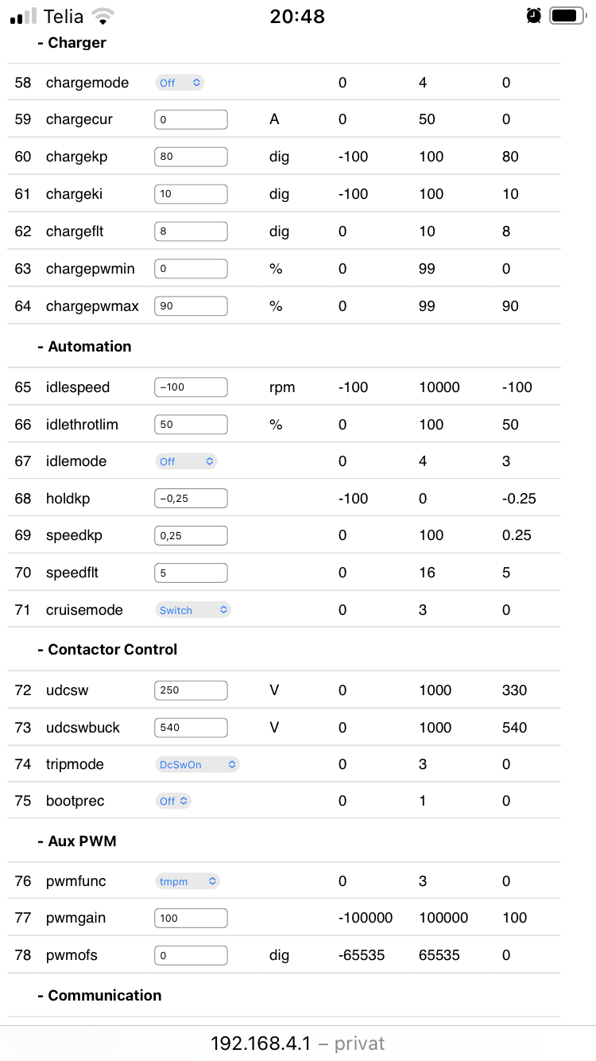This screenshot has height=1061, width=596.
Task: Tap the alarm clock status icon
Action: (x=533, y=16)
